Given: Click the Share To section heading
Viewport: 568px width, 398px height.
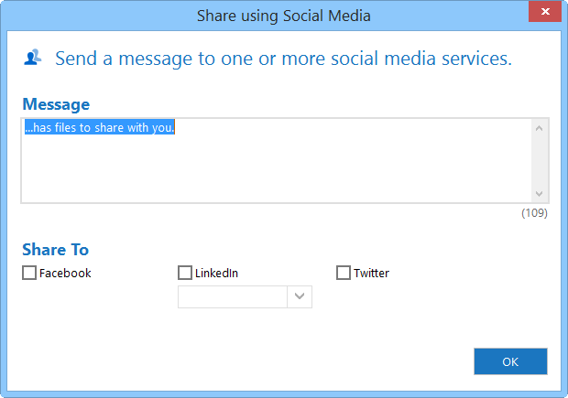Looking at the screenshot, I should click(x=55, y=250).
